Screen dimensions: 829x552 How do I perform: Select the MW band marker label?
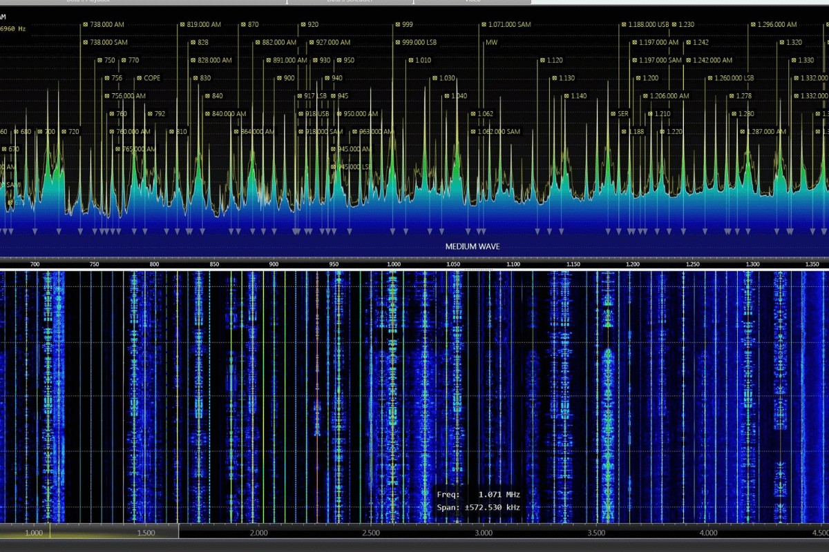[x=492, y=42]
